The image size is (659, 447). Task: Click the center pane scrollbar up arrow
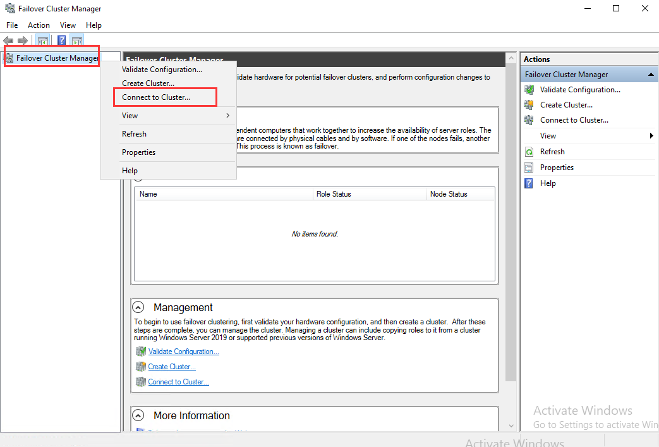click(x=511, y=58)
